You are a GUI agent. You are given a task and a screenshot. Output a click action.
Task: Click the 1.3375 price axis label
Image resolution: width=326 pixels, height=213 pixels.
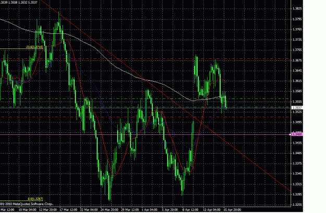click(297, 164)
